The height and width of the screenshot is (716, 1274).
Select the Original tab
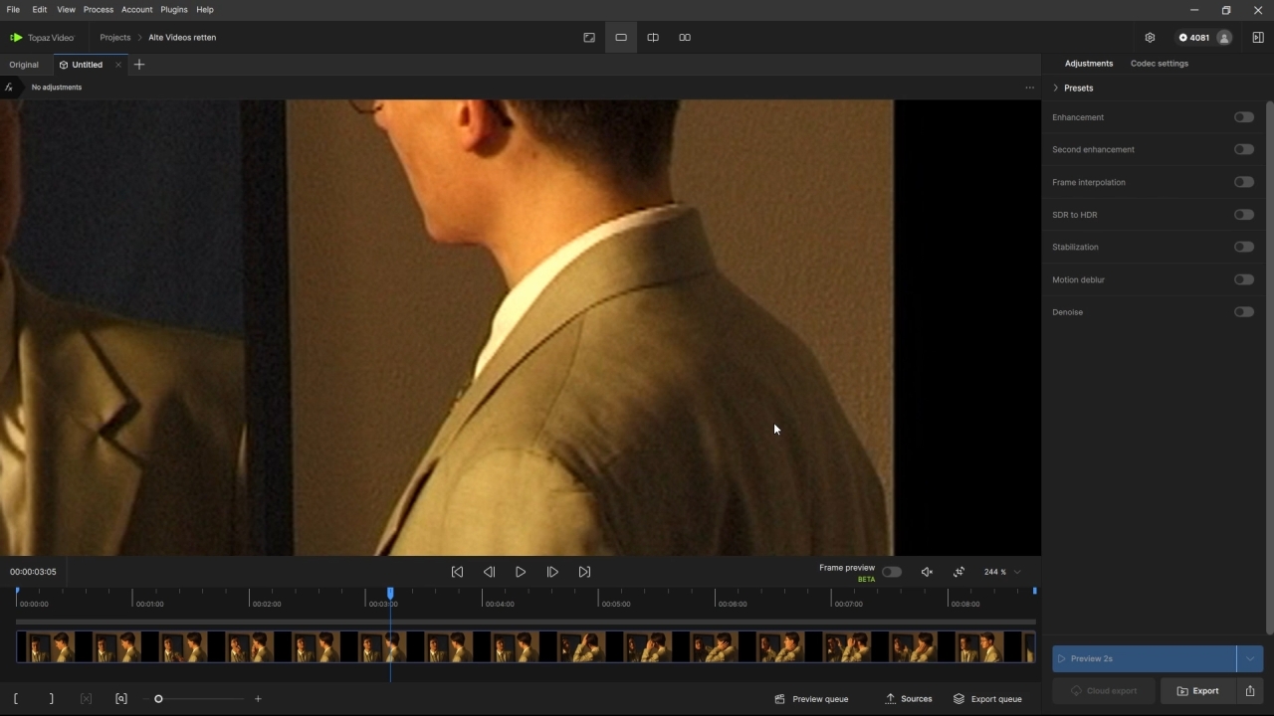point(24,65)
